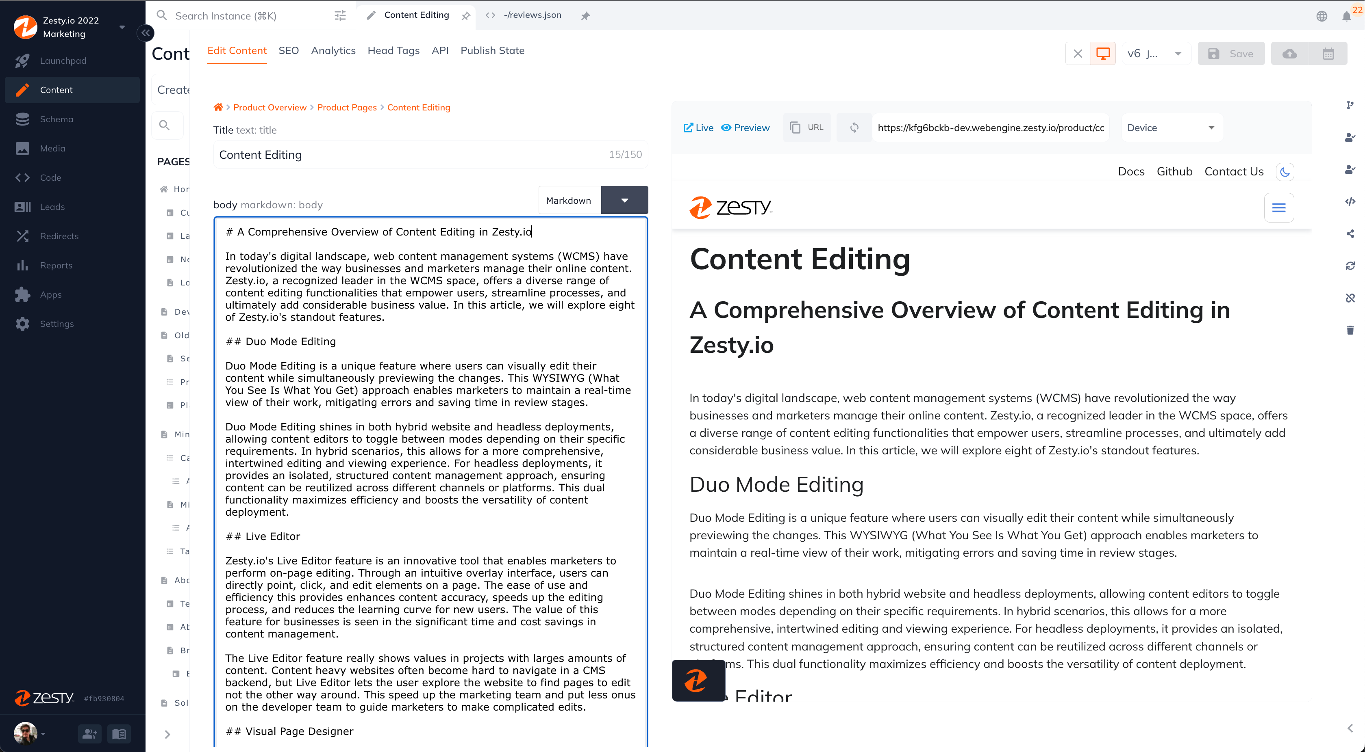Collapse the sidebar with double-chevron button
This screenshot has width=1365, height=752.
pyautogui.click(x=145, y=33)
